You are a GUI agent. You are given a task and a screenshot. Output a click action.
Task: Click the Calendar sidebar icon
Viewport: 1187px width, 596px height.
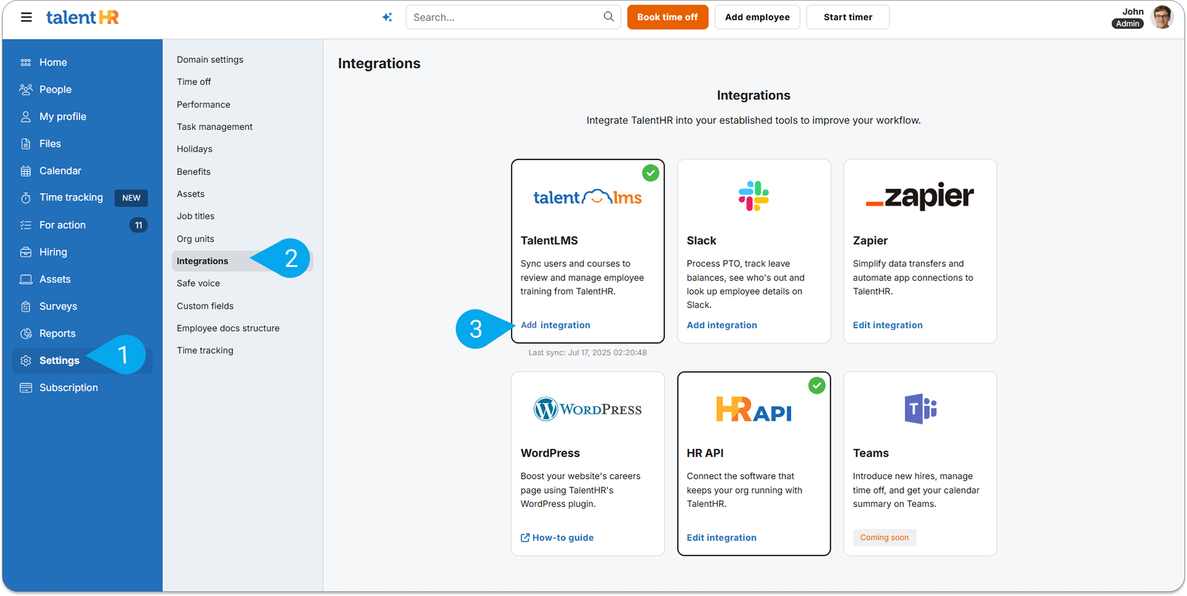(26, 171)
